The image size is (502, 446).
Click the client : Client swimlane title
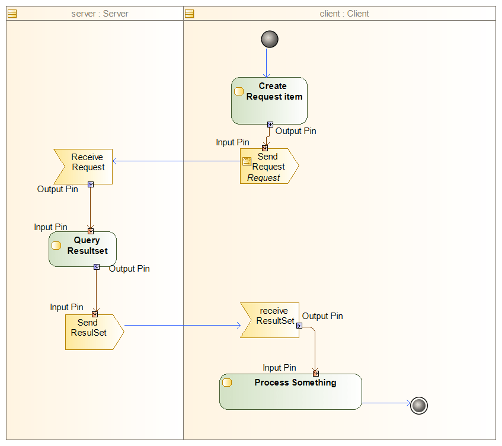pyautogui.click(x=344, y=13)
